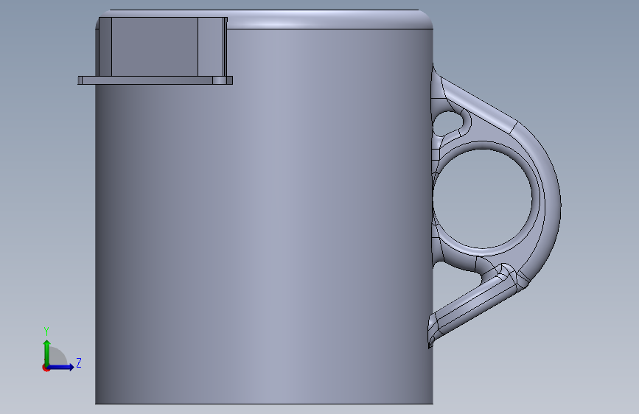Click the green Y axis arrow of triad
639x414 pixels.
46,352
